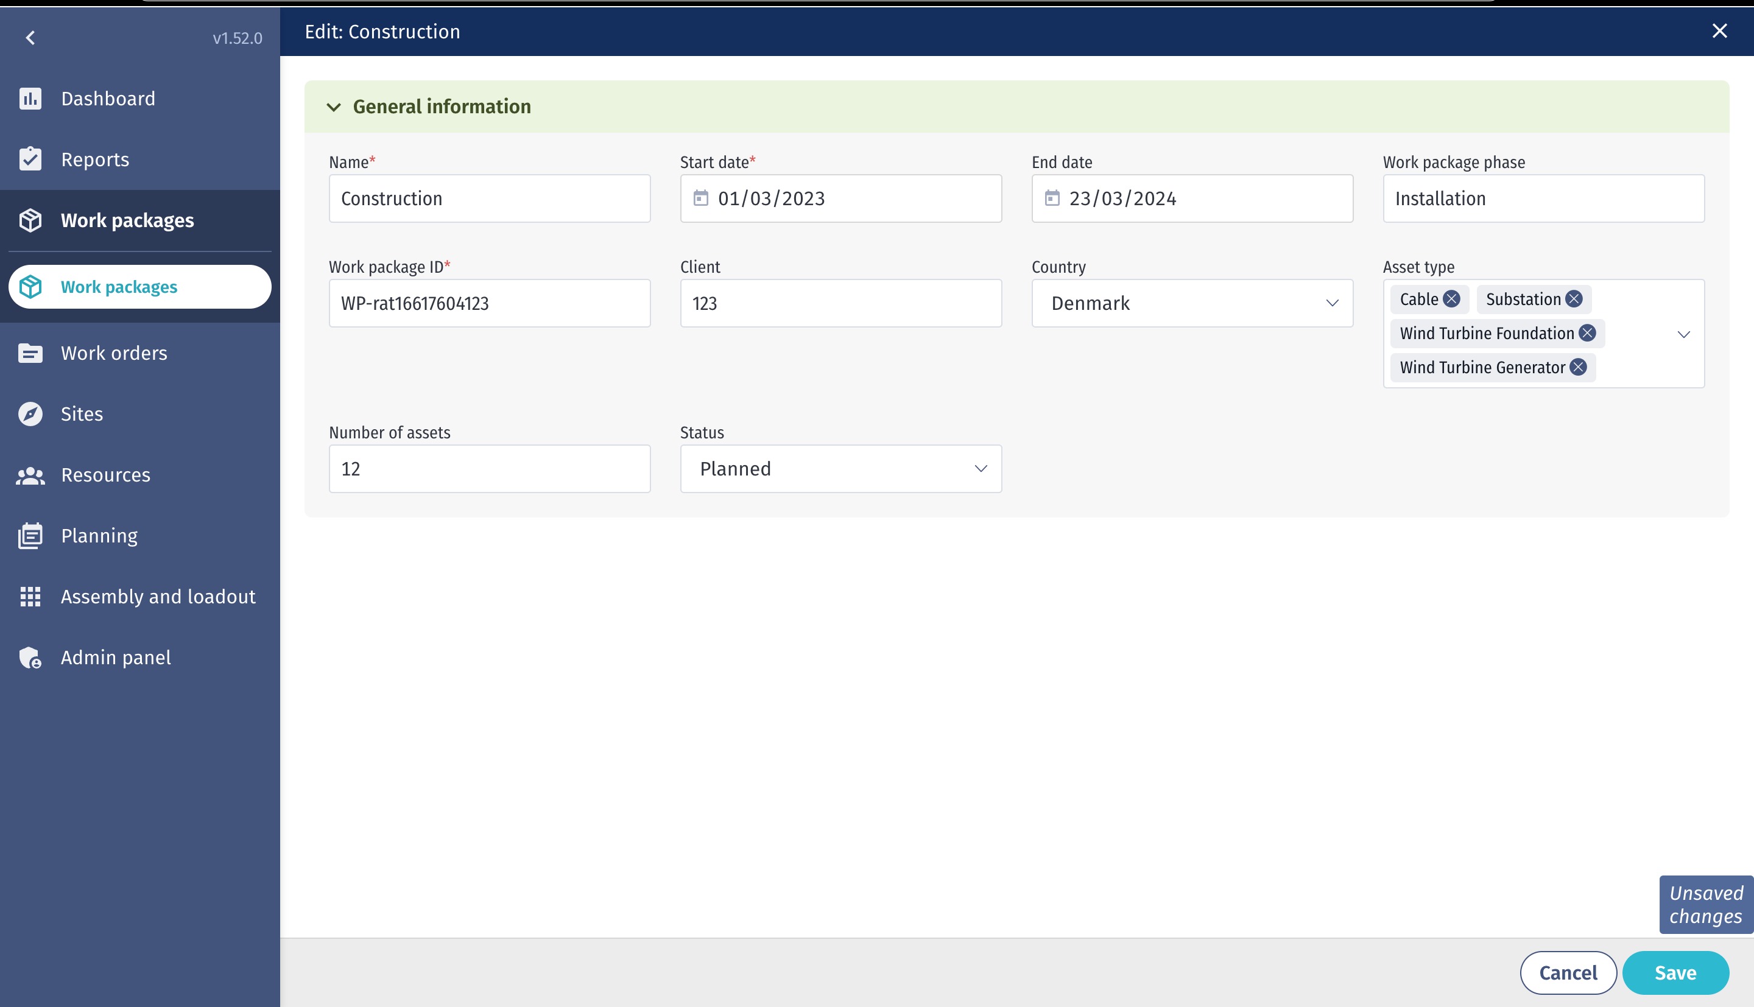Image resolution: width=1754 pixels, height=1007 pixels.
Task: Open Dashboard in the sidebar
Action: pos(139,98)
